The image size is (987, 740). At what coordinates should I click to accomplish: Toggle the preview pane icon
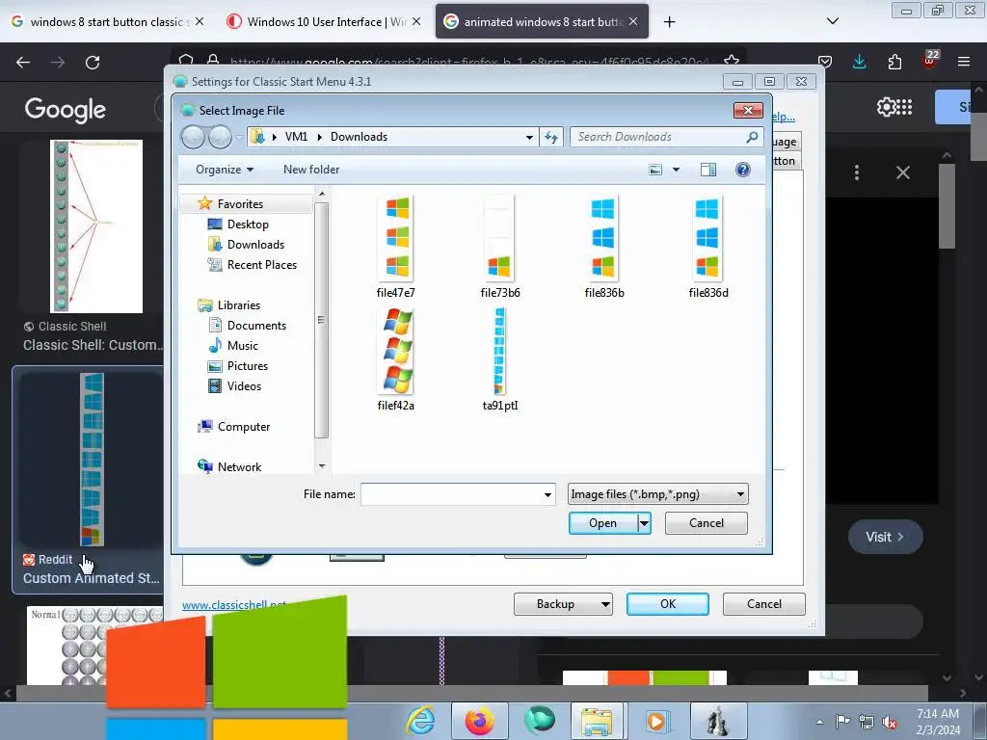coord(708,170)
